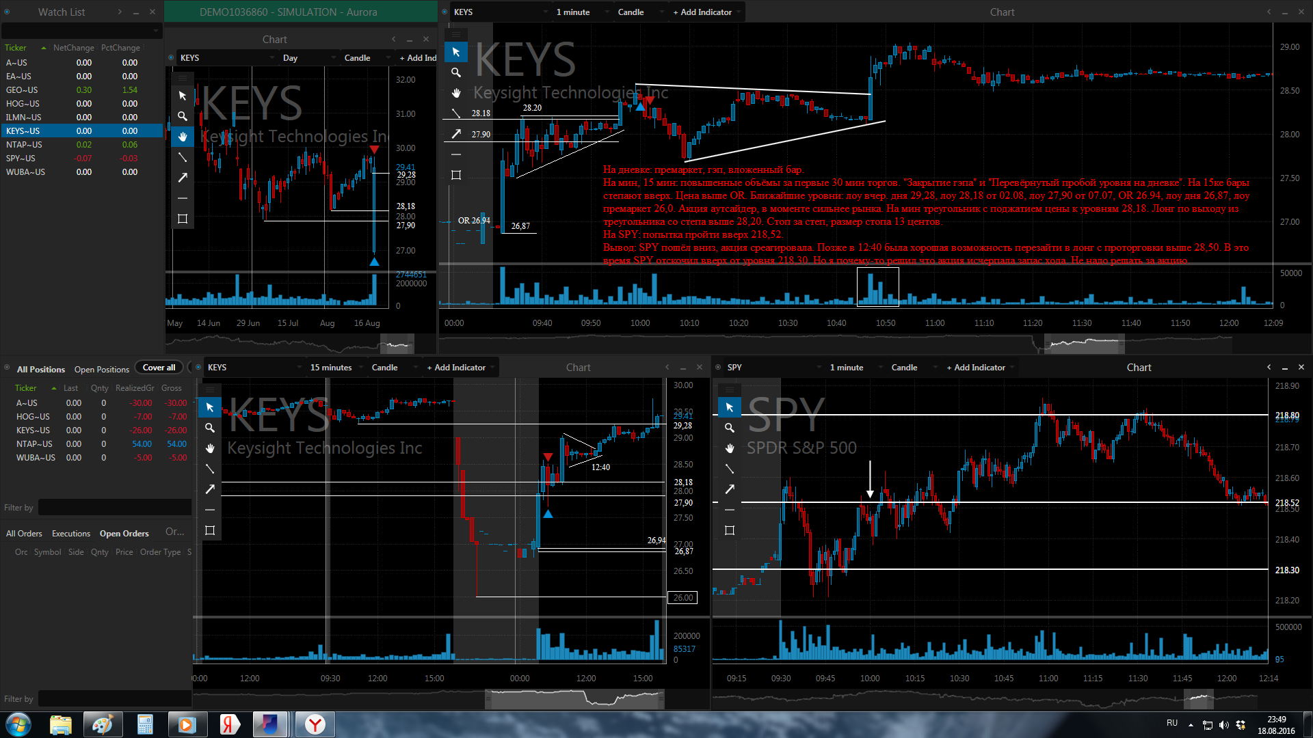
Task: Pick the horizontal line tool in SPY chart
Action: click(x=730, y=510)
